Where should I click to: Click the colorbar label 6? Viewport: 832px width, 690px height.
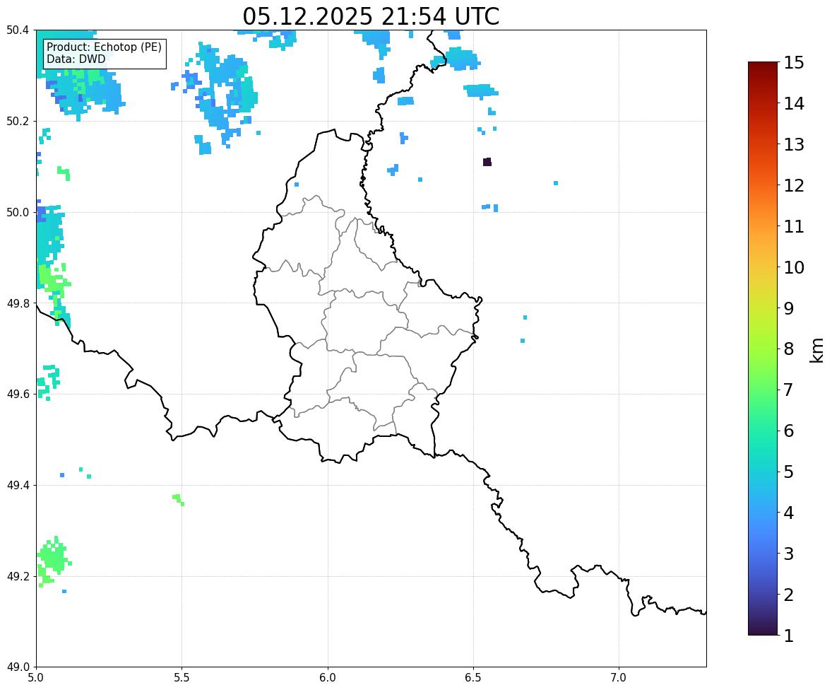click(x=789, y=431)
